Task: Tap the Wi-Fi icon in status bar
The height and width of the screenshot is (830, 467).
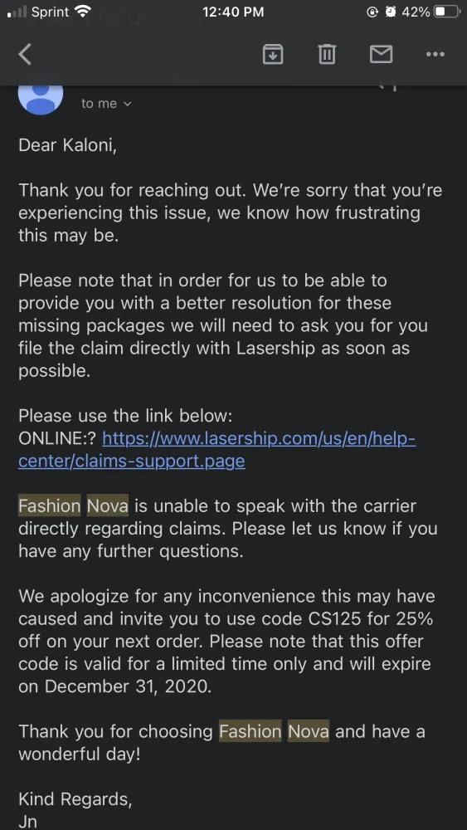Action: (x=83, y=12)
